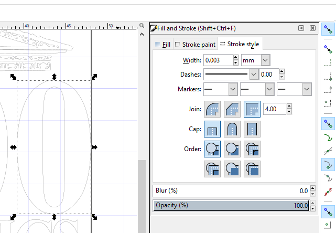Select the round join button
Screen dimensions: 336x233
click(212, 109)
